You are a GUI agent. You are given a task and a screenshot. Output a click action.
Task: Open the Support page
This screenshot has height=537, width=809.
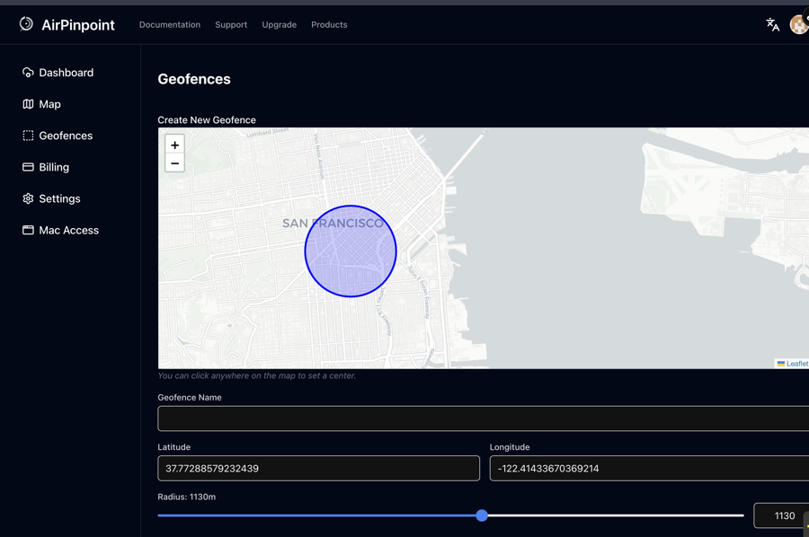(231, 24)
